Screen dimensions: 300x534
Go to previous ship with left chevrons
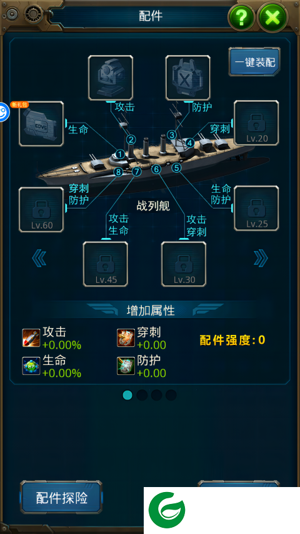tap(39, 259)
